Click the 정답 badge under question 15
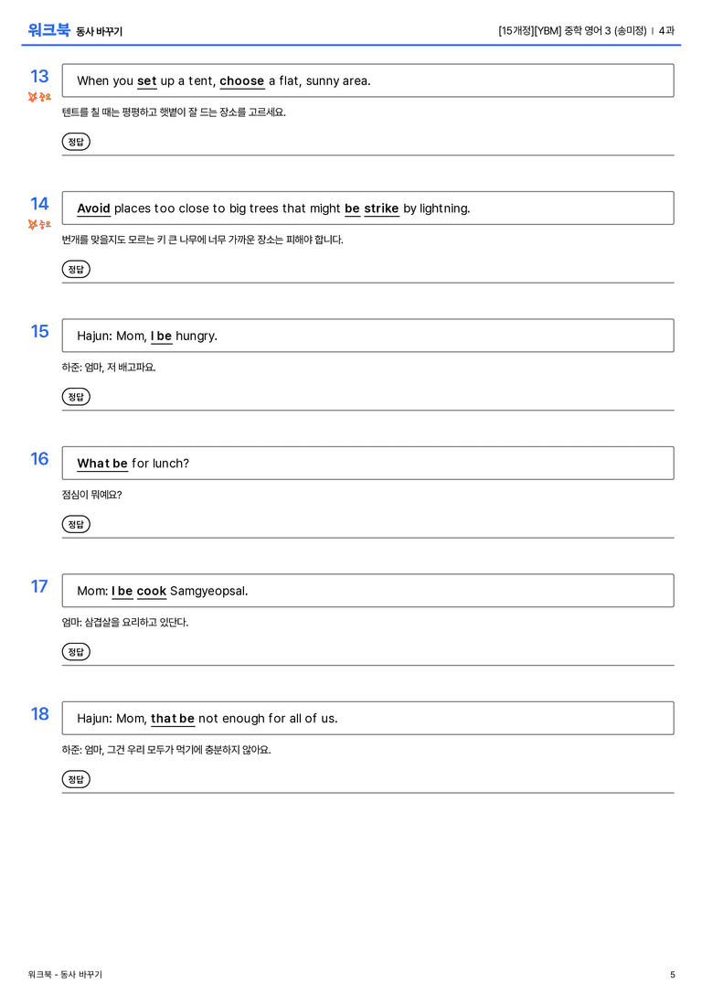 76,396
